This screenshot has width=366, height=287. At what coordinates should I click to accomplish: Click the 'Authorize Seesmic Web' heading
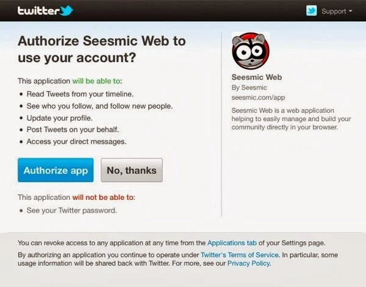tap(102, 49)
